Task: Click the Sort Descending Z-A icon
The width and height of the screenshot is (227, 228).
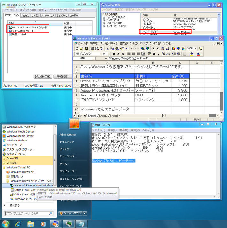Action: click(x=167, y=49)
